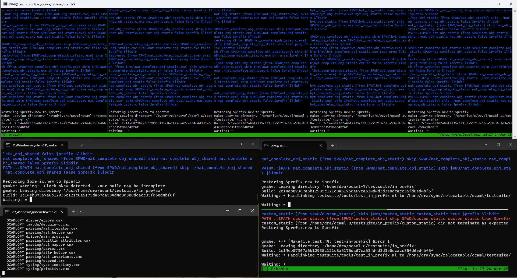Click tmux status '[0] 0:bash*' in mintty

click(12, 135)
